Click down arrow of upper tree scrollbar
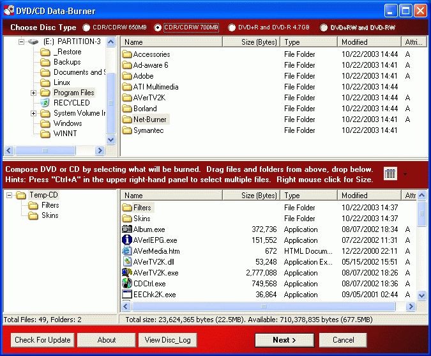This screenshot has width=431, height=356. click(110, 140)
